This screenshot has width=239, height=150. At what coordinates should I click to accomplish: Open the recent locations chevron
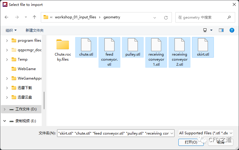click(26, 17)
